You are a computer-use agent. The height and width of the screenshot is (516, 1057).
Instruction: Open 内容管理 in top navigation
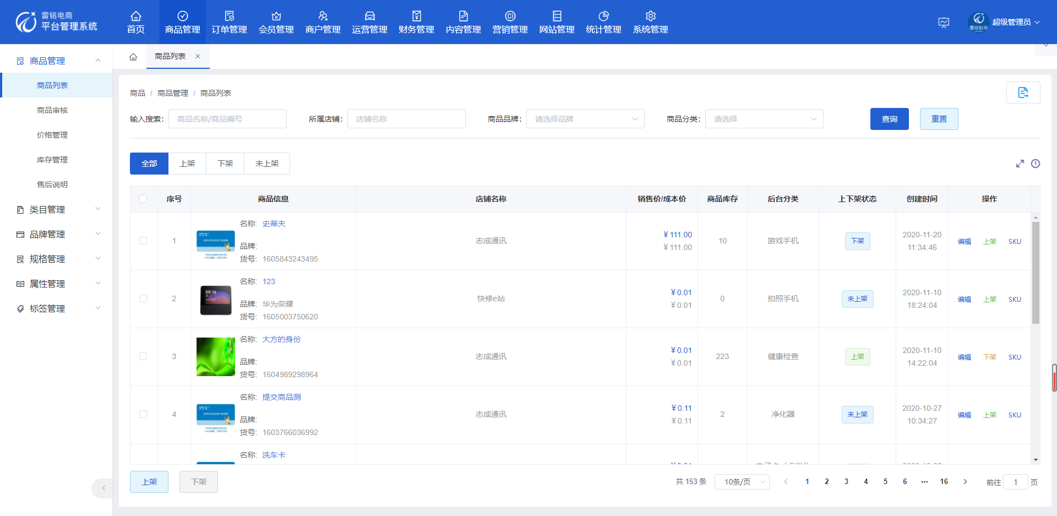tap(464, 22)
